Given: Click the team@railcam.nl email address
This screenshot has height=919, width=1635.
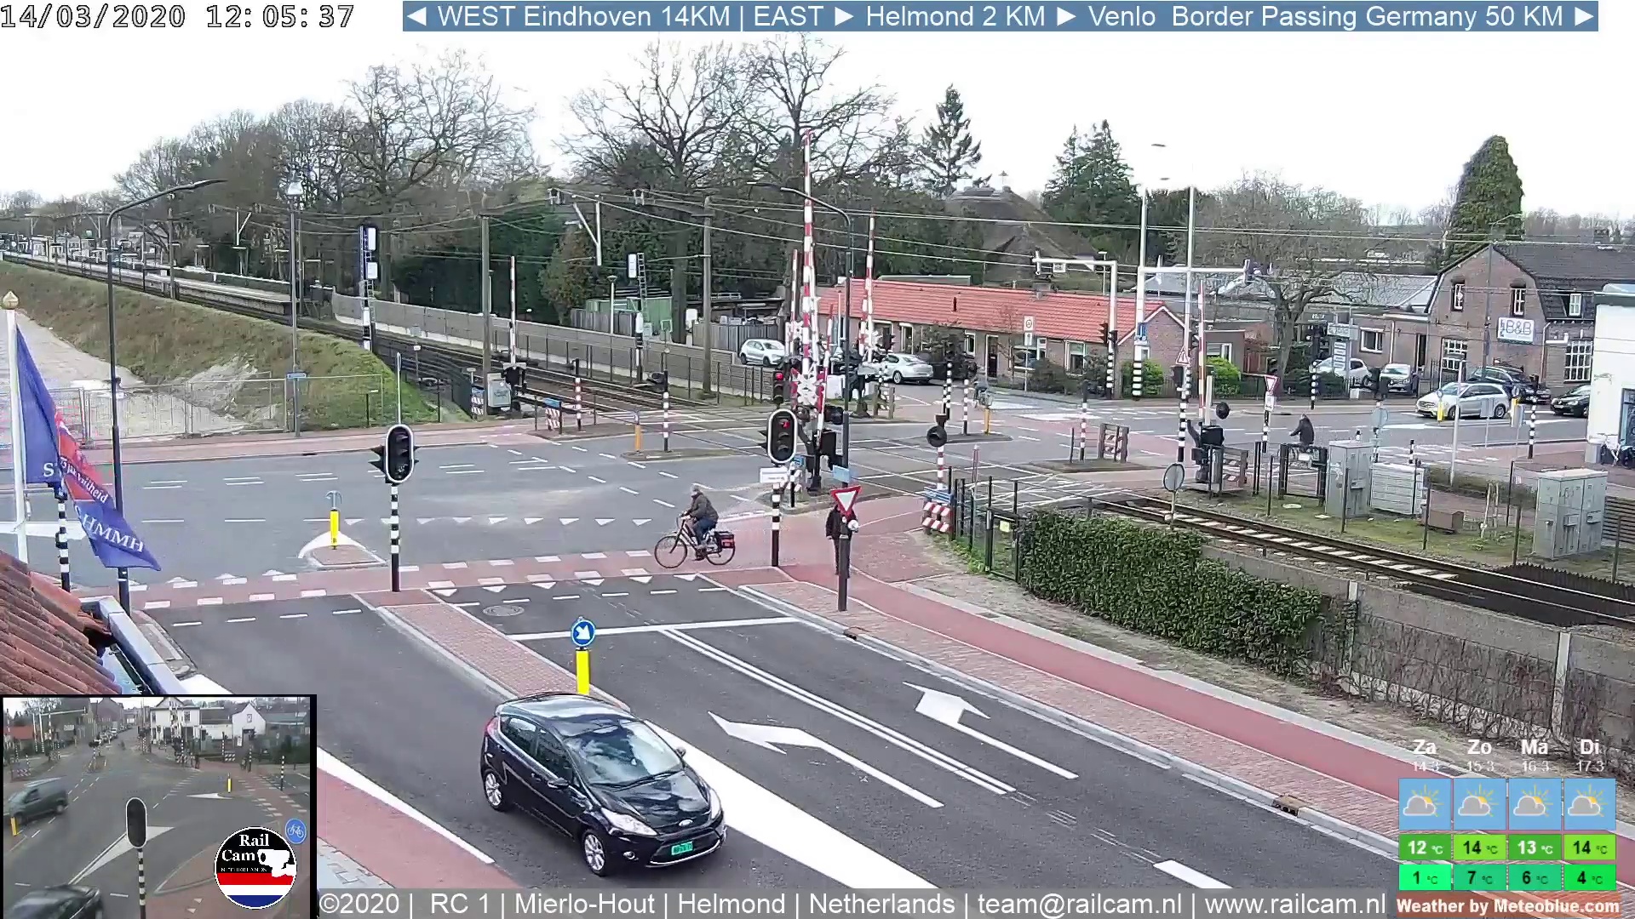Looking at the screenshot, I should click(1079, 904).
